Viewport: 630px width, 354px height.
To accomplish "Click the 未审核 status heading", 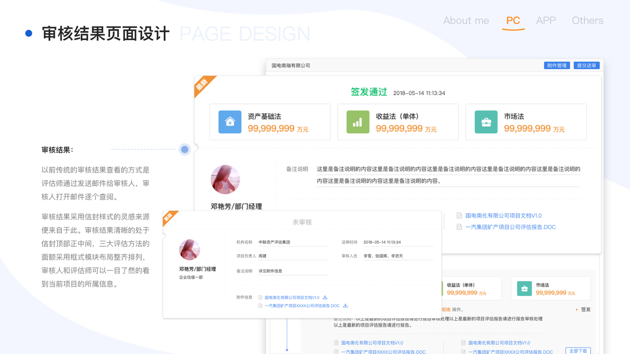I will pos(302,222).
